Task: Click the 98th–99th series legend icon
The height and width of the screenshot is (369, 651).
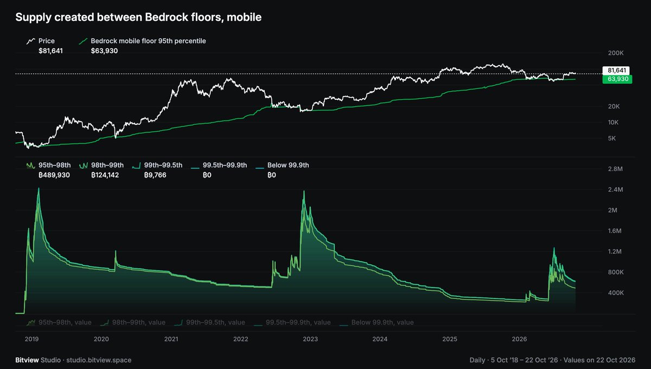Action: pyautogui.click(x=83, y=165)
